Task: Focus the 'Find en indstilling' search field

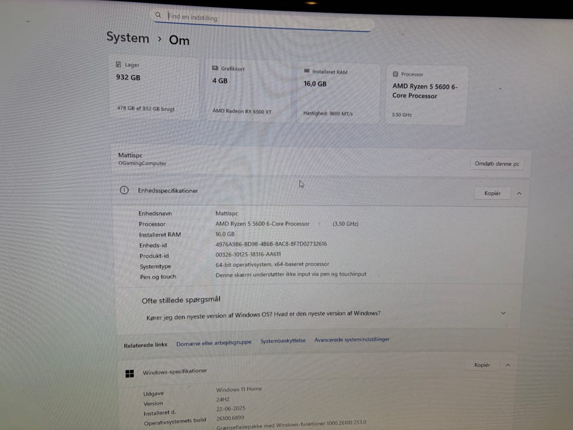Action: click(263, 20)
